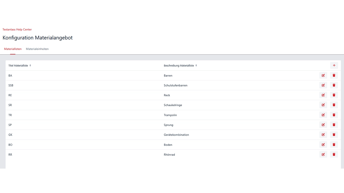Viewport: 344px width, 193px height.
Task: Edit the Trampolin entry
Action: [x=323, y=115]
